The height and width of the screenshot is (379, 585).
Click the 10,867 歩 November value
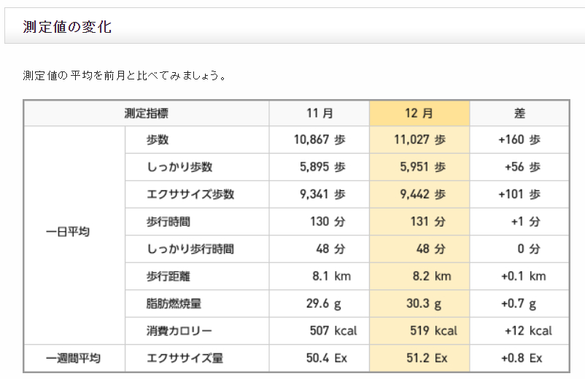point(319,140)
